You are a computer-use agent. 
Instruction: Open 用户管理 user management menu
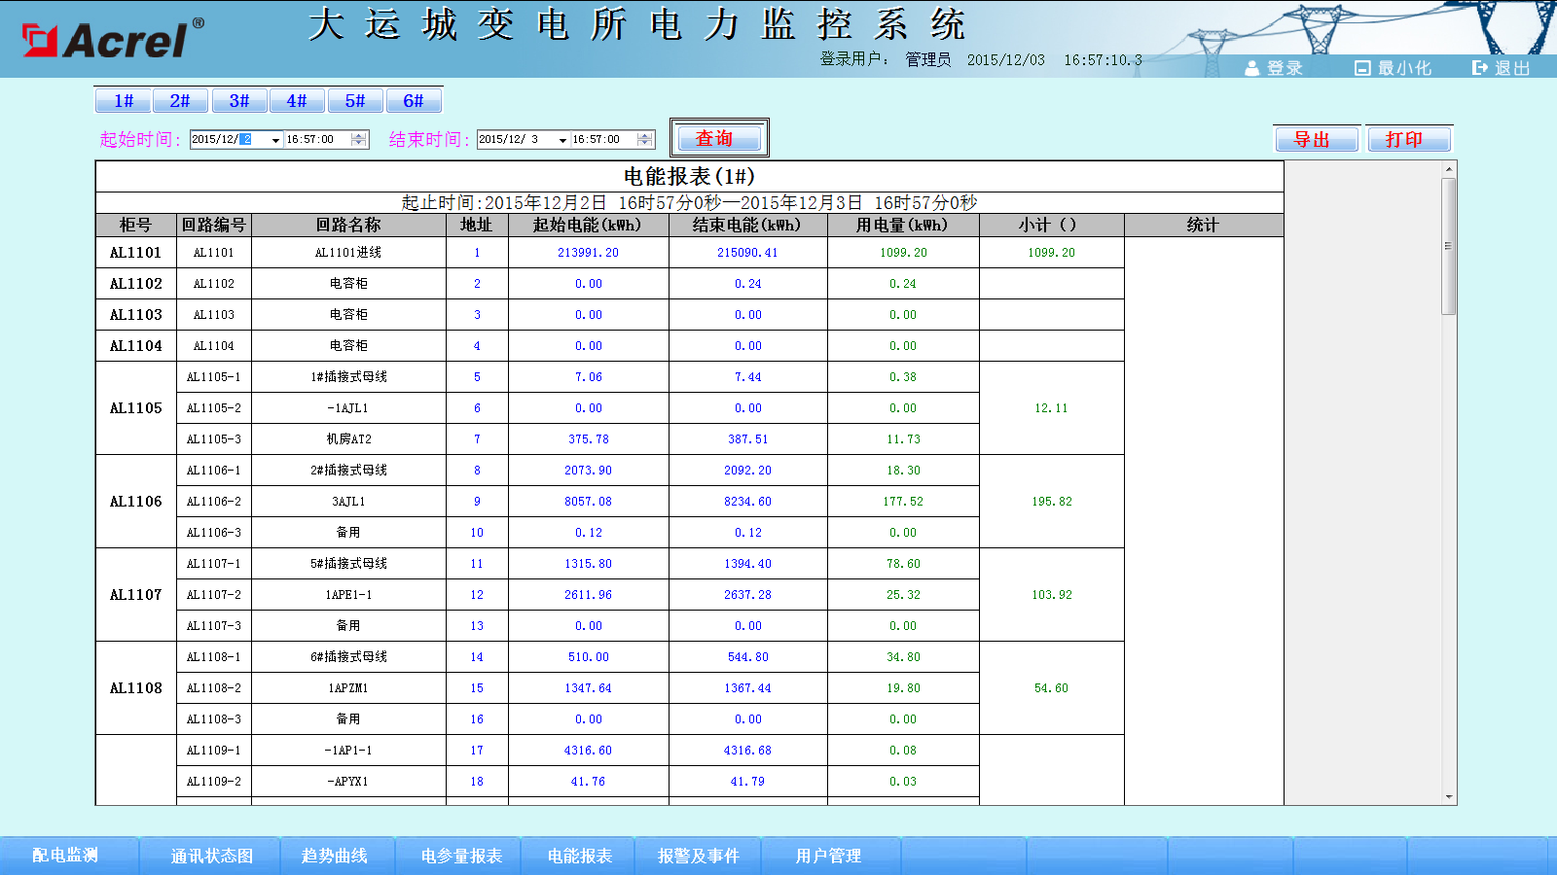click(828, 856)
